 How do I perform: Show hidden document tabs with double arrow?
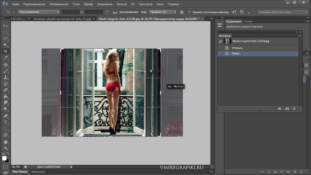pos(212,18)
